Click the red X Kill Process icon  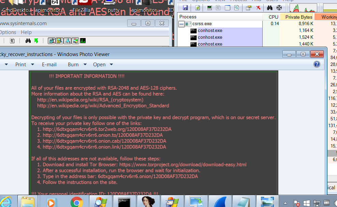pos(258,7)
